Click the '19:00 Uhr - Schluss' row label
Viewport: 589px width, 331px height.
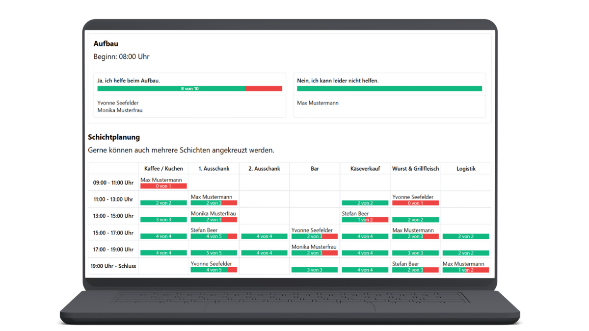pos(113,266)
